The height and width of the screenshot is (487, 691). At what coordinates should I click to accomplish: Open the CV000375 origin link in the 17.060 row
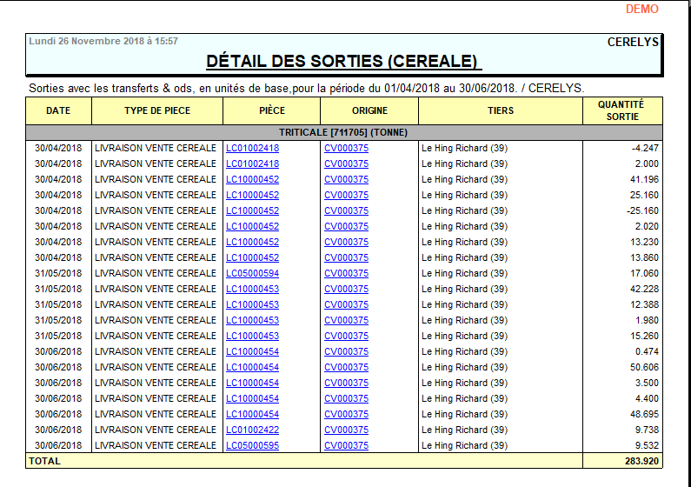click(x=346, y=273)
